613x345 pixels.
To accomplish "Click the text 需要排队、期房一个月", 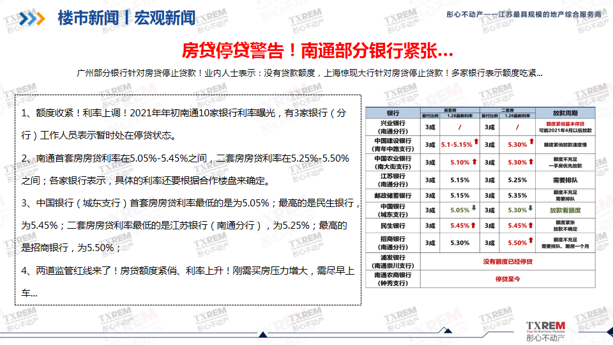I will tap(565, 246).
